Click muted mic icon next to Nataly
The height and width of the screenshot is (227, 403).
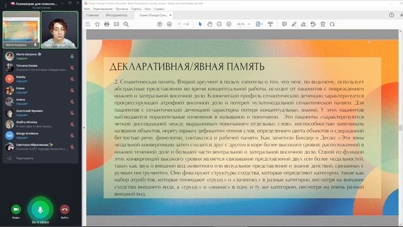coord(72,79)
